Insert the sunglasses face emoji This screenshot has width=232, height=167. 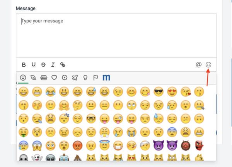click(x=159, y=92)
